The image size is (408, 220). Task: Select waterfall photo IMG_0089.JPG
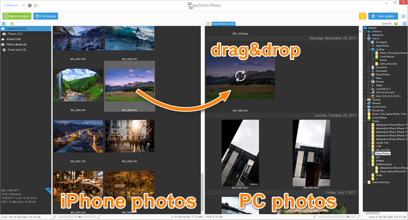click(x=78, y=85)
